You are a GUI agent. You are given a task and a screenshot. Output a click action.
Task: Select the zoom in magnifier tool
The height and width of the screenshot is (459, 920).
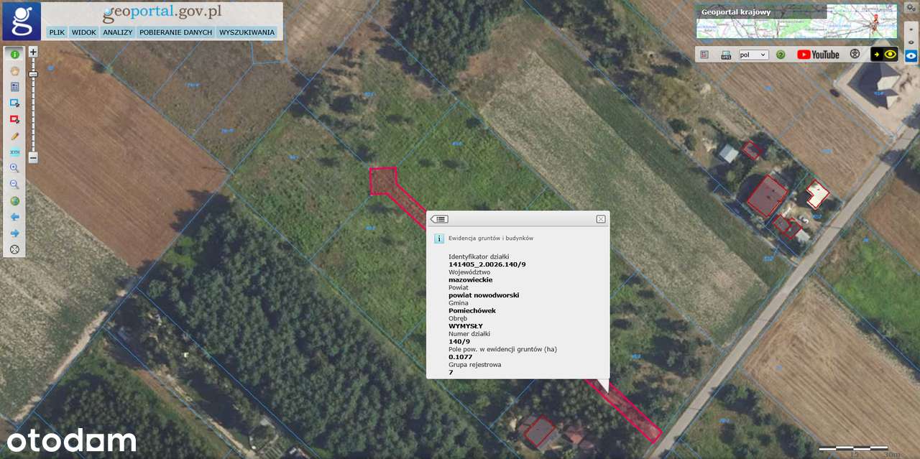tap(14, 168)
